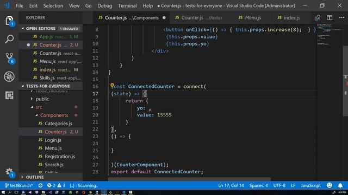The width and height of the screenshot is (348, 195).
Task: Click the Scanning status bar item
Action: [84, 185]
